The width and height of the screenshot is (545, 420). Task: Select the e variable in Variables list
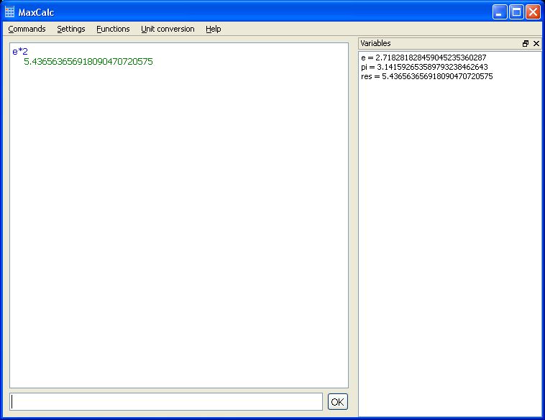pos(423,58)
